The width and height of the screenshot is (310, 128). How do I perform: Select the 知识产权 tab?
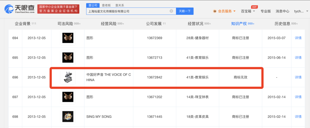pyautogui.click(x=243, y=24)
